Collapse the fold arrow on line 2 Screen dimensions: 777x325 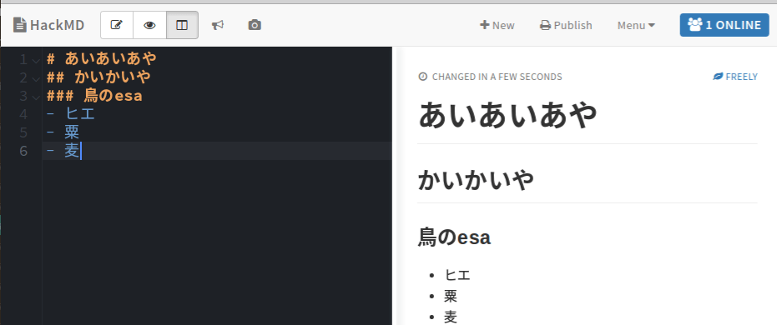point(36,78)
